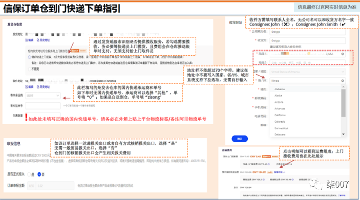360x200 pixels.
Task: Click info icon beside 燃油附加费
Action: click(x=292, y=180)
